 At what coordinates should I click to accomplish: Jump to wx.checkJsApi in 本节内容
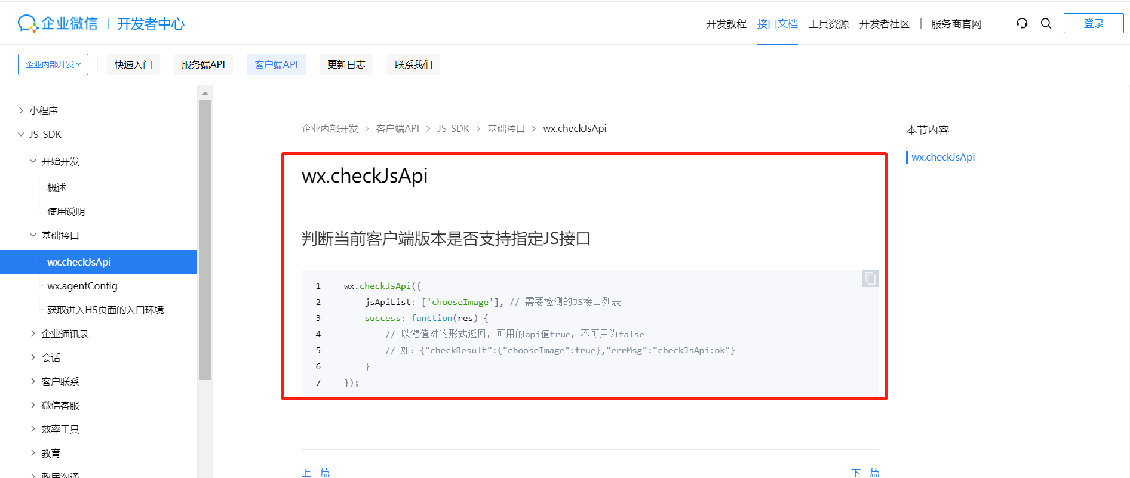coord(943,157)
